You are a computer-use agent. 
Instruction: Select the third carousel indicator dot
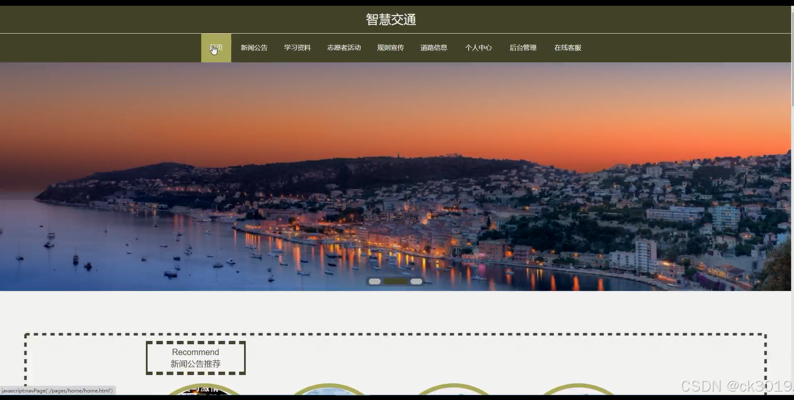(x=417, y=281)
